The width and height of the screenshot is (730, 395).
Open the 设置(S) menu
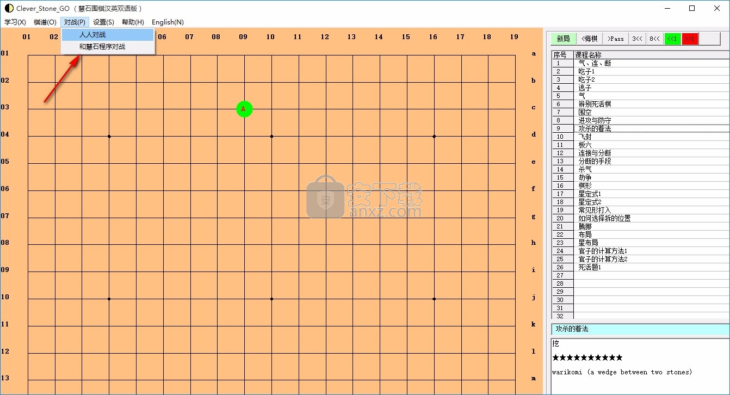pyautogui.click(x=103, y=22)
